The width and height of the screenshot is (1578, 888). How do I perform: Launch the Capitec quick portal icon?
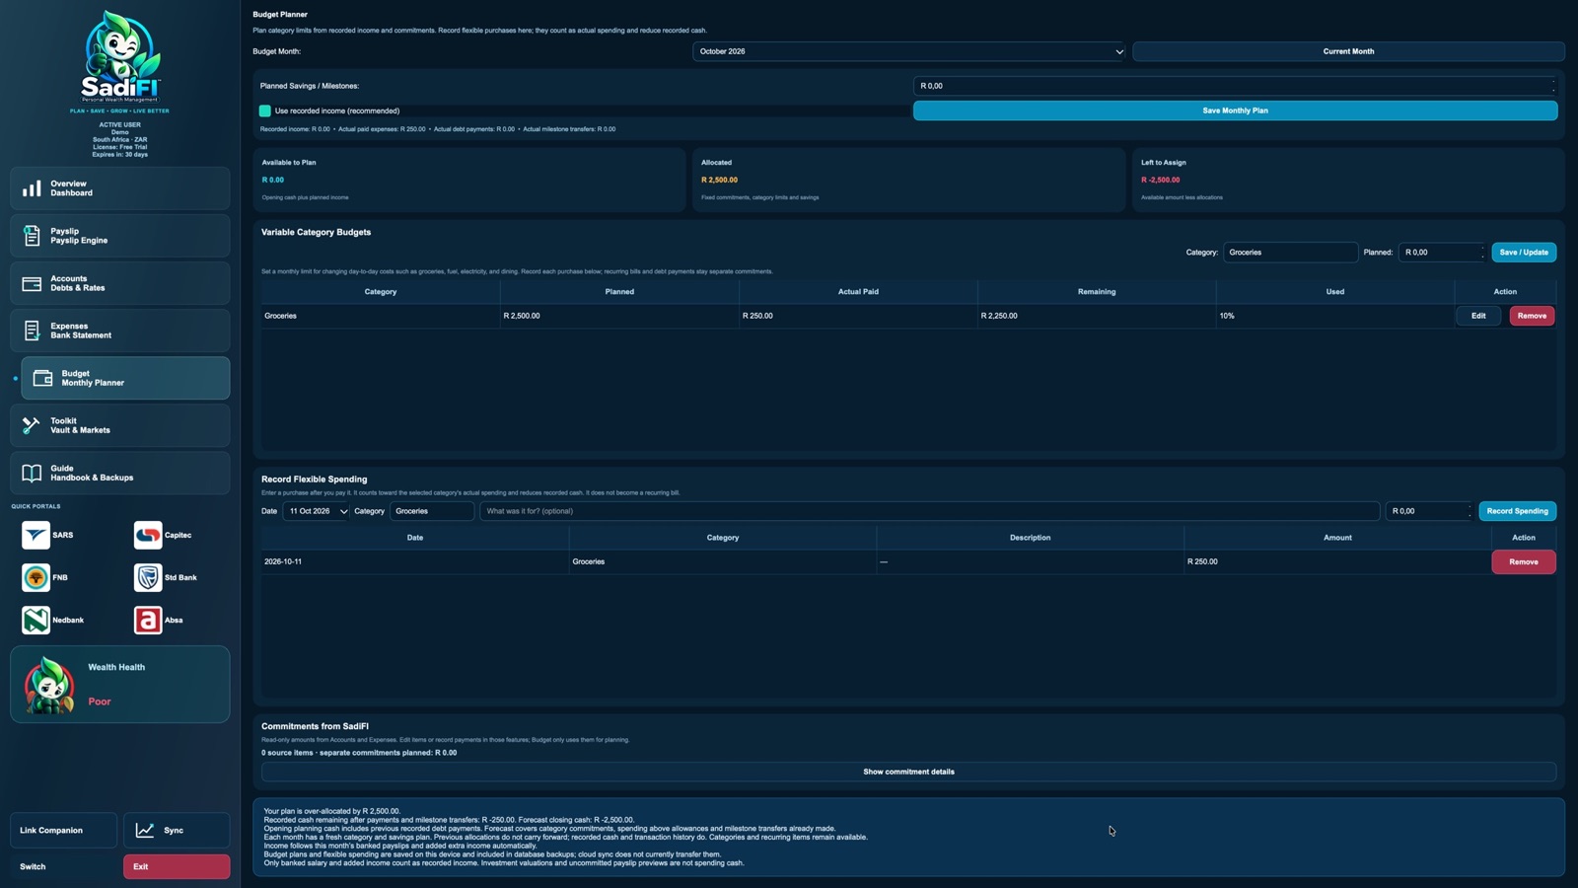148,535
